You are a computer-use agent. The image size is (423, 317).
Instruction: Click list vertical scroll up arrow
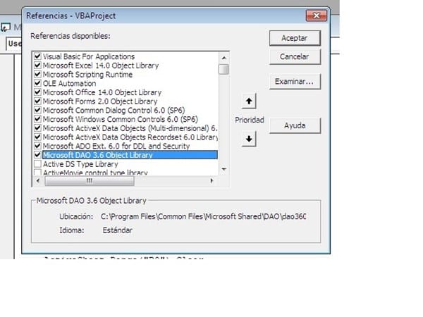[x=223, y=58]
